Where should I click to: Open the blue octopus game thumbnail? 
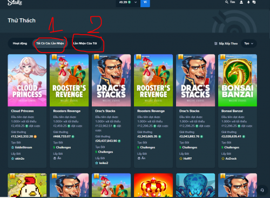pos(195,185)
